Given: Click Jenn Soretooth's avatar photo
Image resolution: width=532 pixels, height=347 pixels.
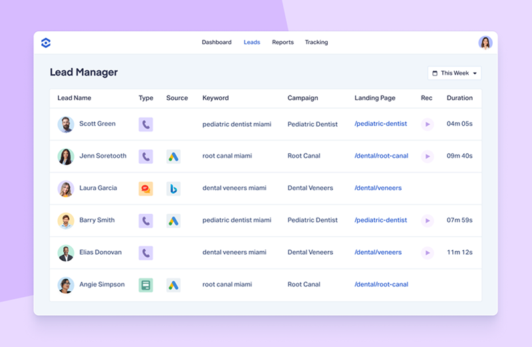Looking at the screenshot, I should click(x=66, y=157).
